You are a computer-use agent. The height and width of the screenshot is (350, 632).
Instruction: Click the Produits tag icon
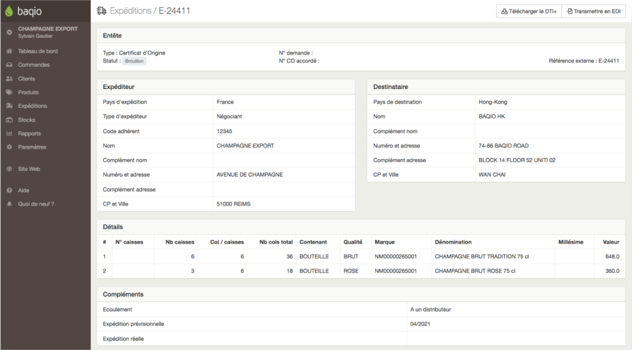pyautogui.click(x=9, y=92)
